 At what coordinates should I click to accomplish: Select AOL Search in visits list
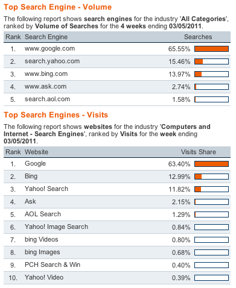point(43,214)
